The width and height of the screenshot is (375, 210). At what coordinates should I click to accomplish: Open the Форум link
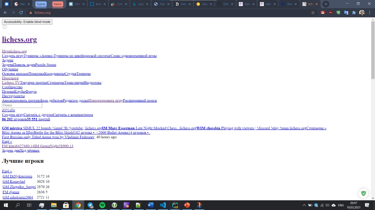[x=31, y=92]
